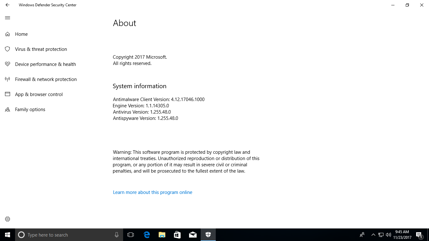
Task: Follow Learn more about this program online
Action: coord(153,192)
